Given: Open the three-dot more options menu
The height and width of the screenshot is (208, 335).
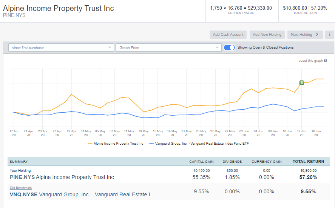Looking at the screenshot, I should click(329, 35).
